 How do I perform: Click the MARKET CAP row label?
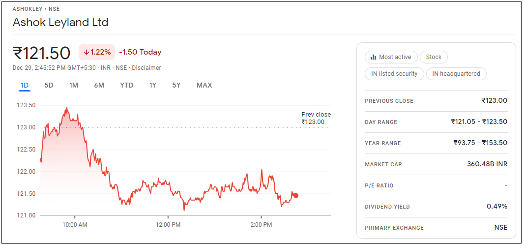pos(383,164)
